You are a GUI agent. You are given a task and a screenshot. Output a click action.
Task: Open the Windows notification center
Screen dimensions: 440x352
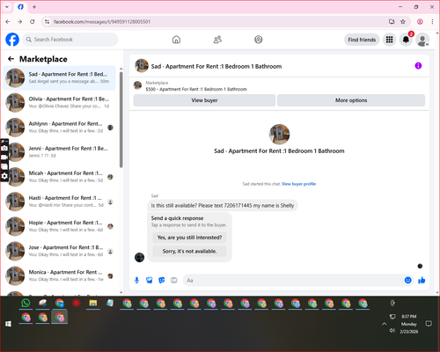[429, 324]
